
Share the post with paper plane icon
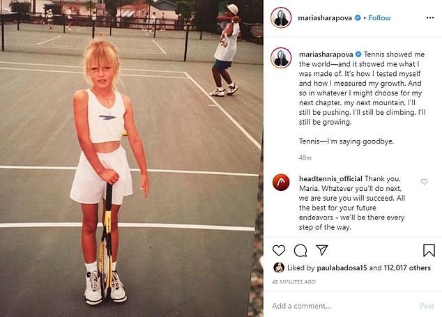tap(321, 250)
